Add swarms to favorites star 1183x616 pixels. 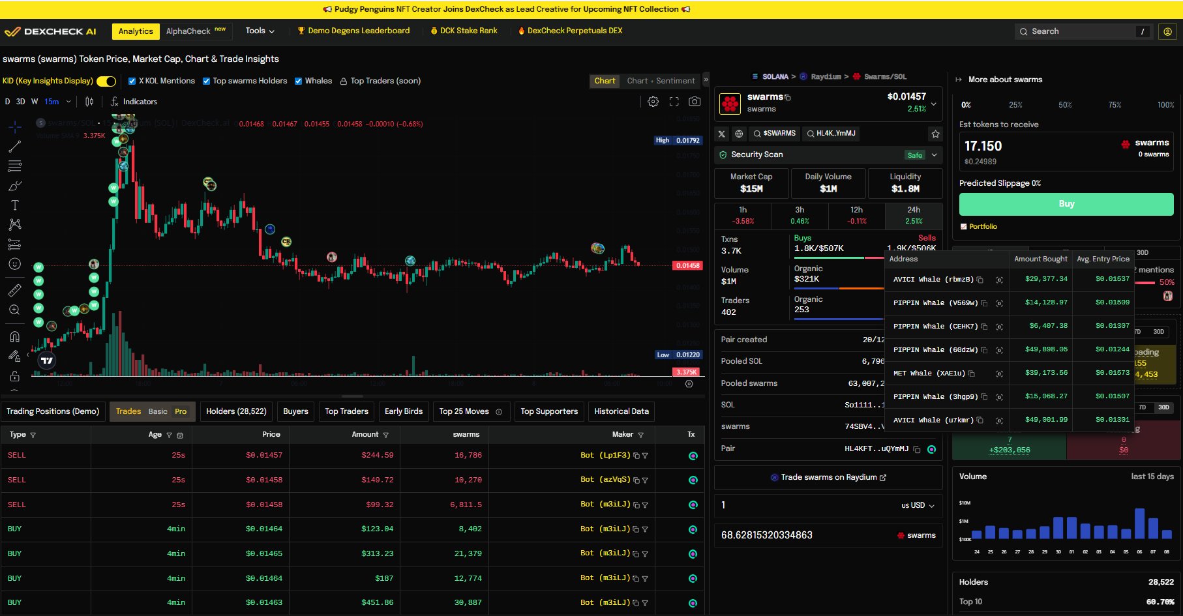click(935, 134)
